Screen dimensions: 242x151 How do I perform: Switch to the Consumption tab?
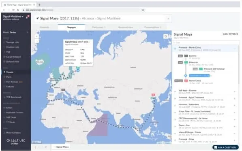pos(153,27)
